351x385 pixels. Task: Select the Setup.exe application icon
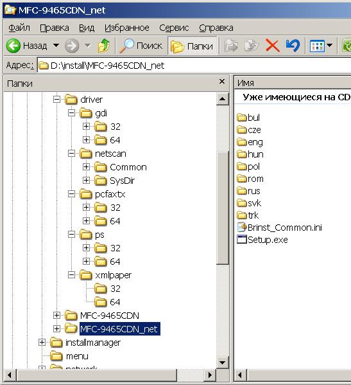(x=242, y=239)
